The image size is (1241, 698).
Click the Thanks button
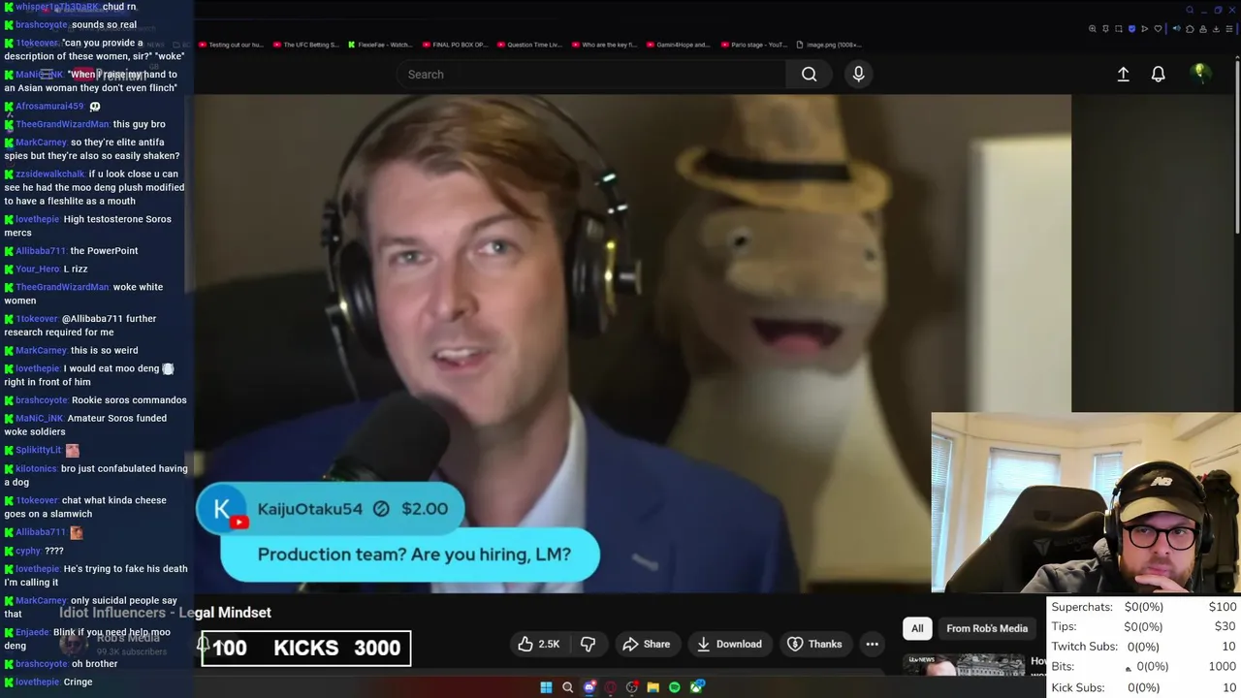814,644
